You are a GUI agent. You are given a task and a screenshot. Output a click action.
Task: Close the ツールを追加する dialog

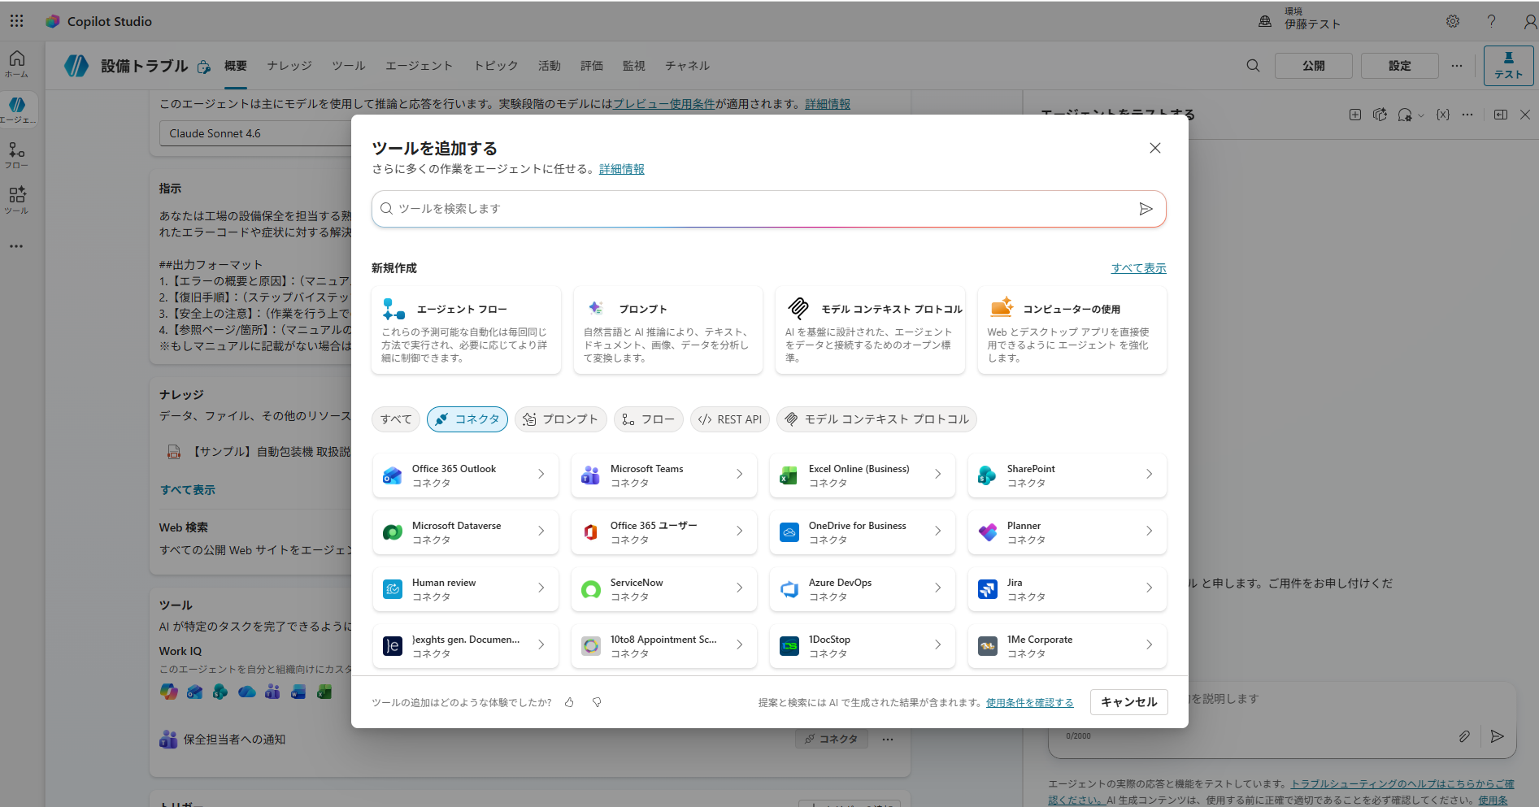(1154, 148)
